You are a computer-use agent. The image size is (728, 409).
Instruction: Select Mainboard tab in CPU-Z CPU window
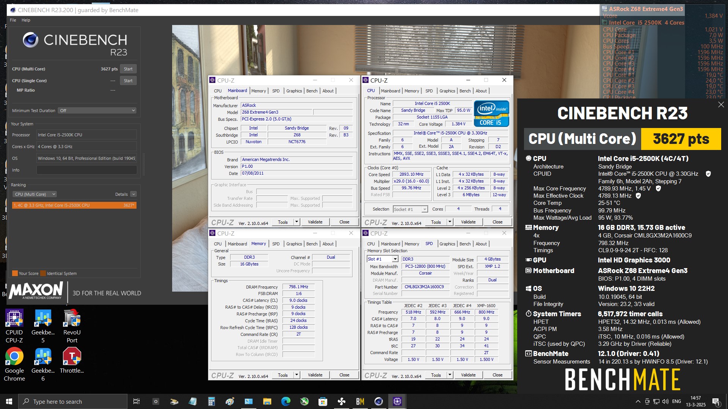[391, 91]
